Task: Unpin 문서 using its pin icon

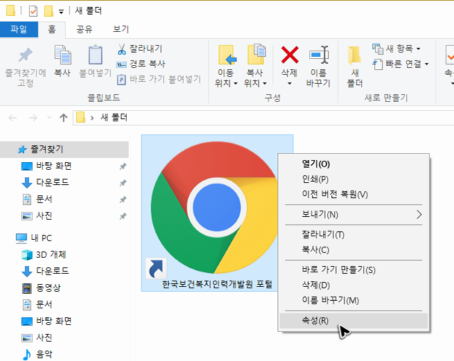Action: [123, 199]
